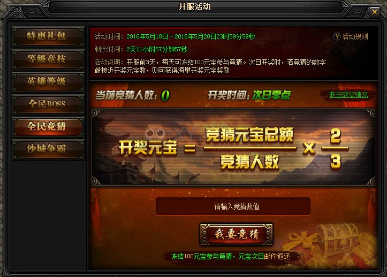Click the 开服活动 window title

coord(194,6)
